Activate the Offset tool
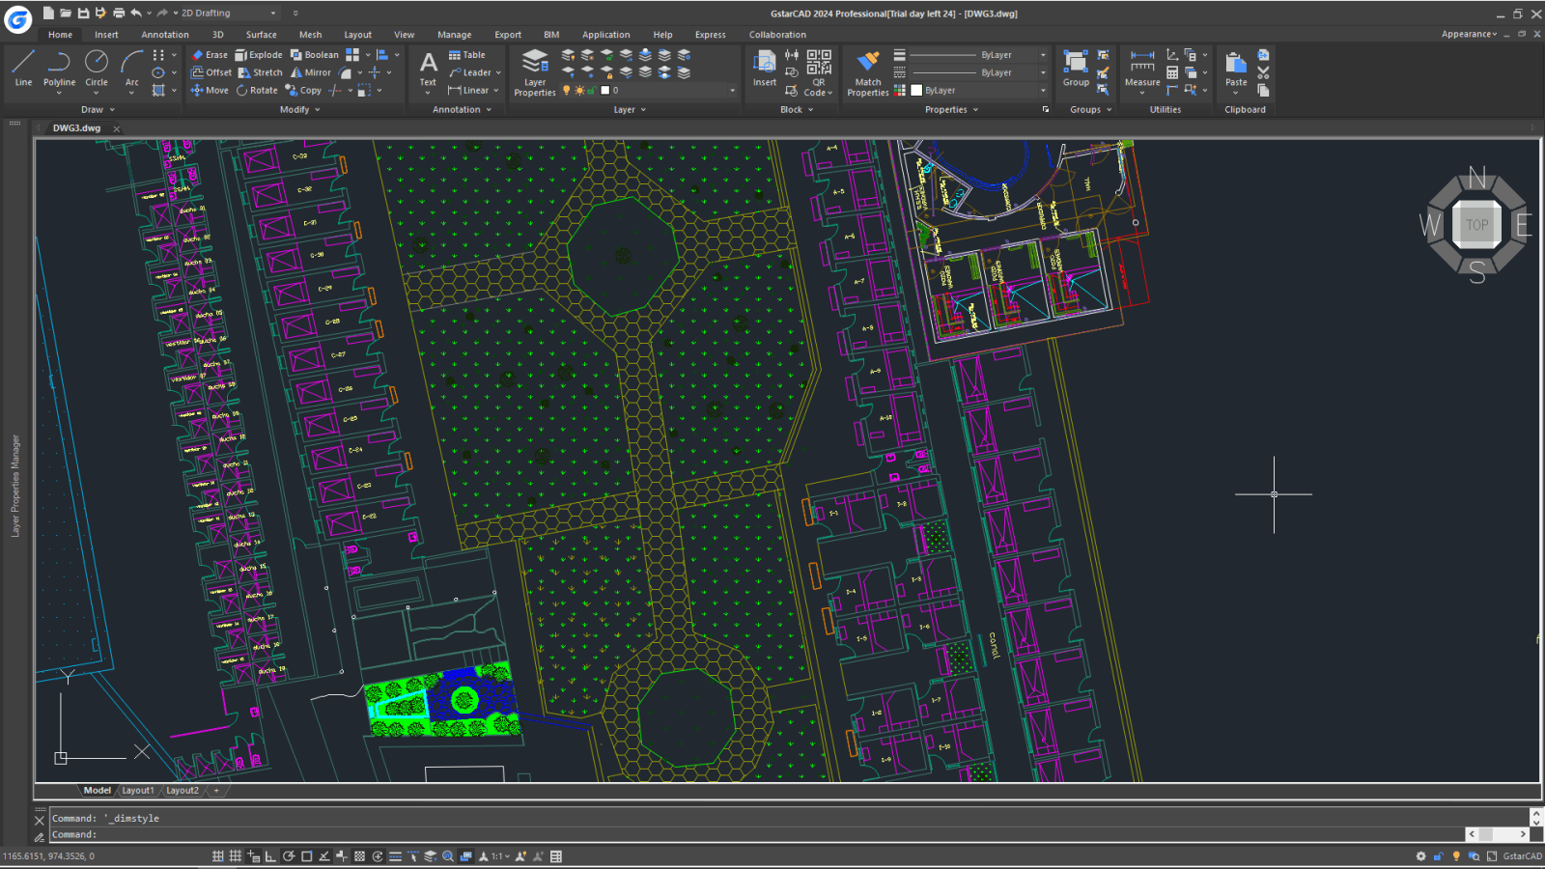Screen dimensions: 1545x869 point(211,71)
